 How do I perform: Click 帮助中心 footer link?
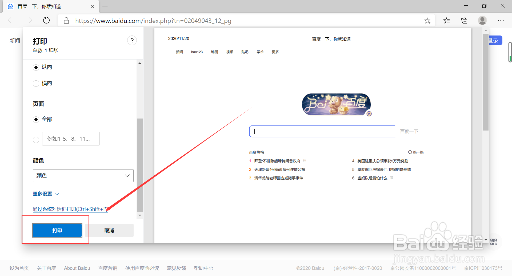[204, 268]
